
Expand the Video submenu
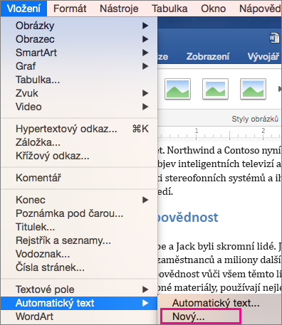[79, 107]
